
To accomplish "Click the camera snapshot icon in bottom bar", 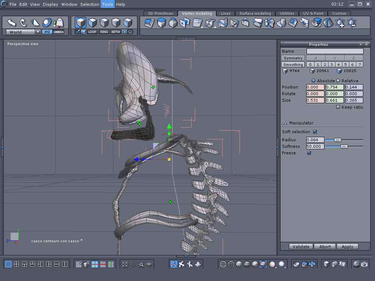I will pyautogui.click(x=364, y=264).
